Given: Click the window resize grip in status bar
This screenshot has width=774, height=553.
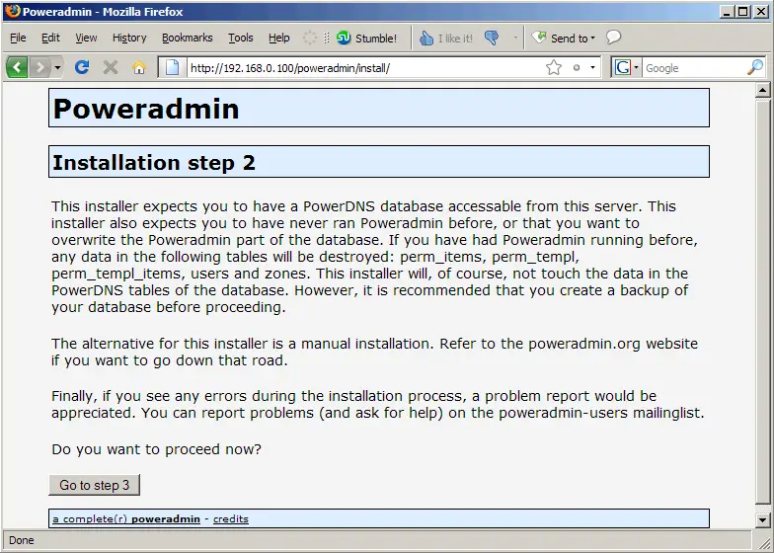Looking at the screenshot, I should pos(764,543).
